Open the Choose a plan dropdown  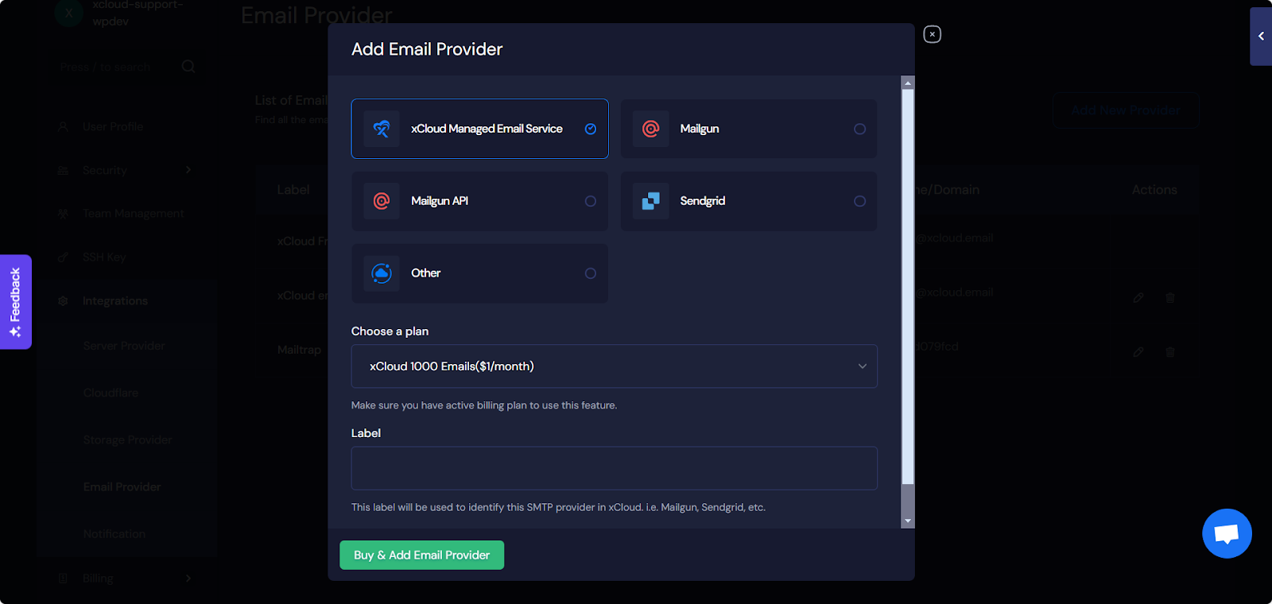pos(614,366)
